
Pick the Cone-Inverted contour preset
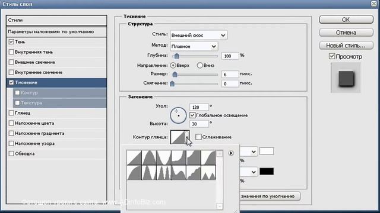[164, 157]
